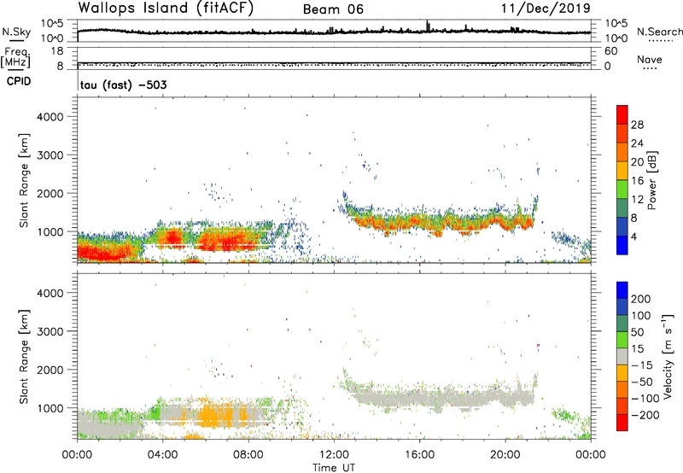Click the 'Time UT' axis label
683x473 pixels.
coord(334,468)
